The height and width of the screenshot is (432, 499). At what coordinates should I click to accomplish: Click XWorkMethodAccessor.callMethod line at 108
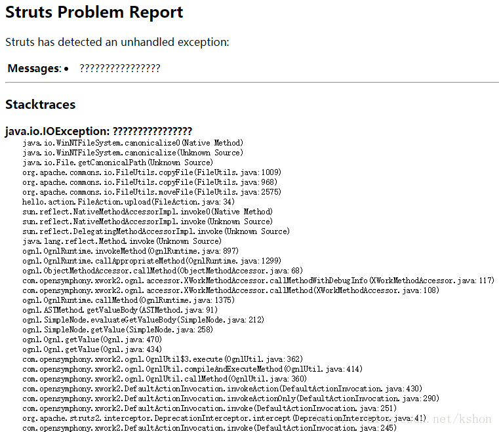(231, 291)
